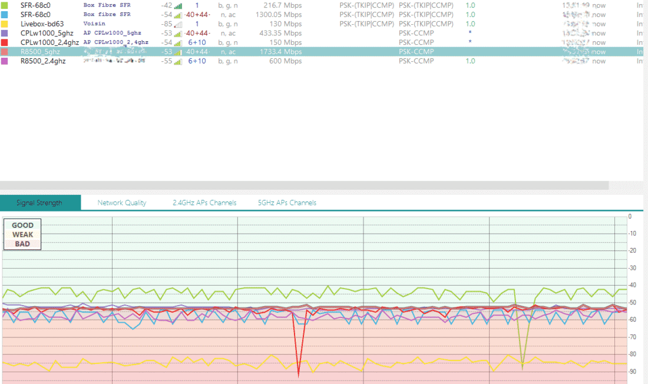Click the salmon color swatch for R8500_5ghz
648x384 pixels.
tap(5, 52)
